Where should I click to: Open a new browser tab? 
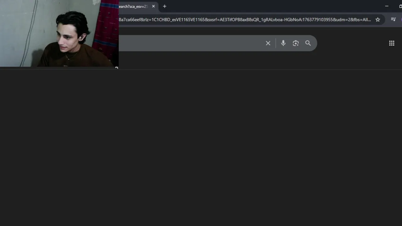click(165, 6)
